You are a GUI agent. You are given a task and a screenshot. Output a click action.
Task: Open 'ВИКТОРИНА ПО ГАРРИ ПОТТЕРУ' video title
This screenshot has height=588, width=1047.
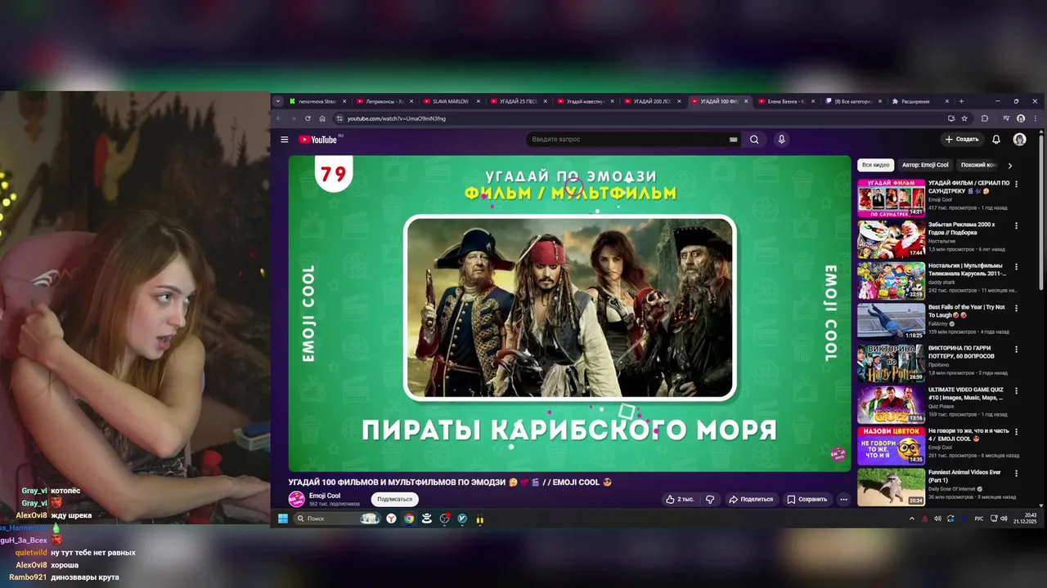click(966, 352)
